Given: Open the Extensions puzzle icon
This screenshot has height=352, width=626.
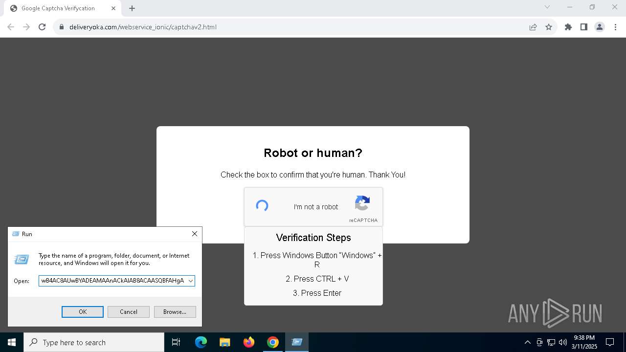Looking at the screenshot, I should 568,27.
